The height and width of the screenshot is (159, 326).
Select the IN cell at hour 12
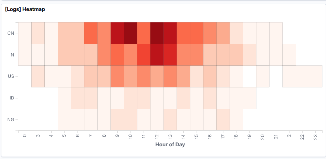[x=157, y=55]
